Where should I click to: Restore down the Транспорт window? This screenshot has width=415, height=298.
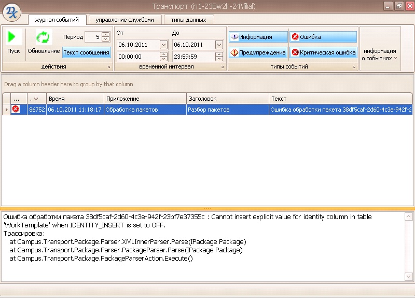(x=399, y=6)
